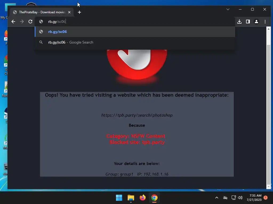Click the vertical scrollbar thumb on the page
Screen dimensions: 273x204
(268, 114)
